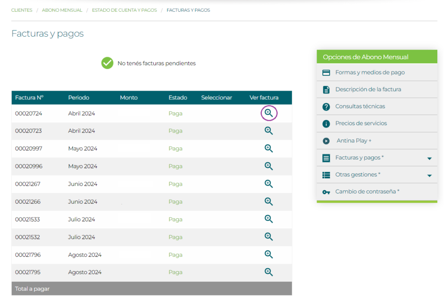Select Cambio de contraseña menu option
The height and width of the screenshot is (299, 446).
coord(367,191)
